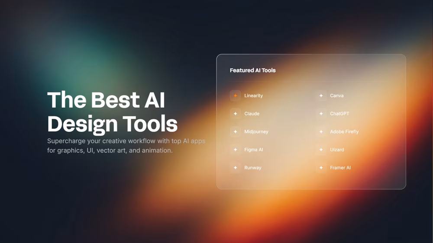Select the Framer AI label

click(x=340, y=168)
